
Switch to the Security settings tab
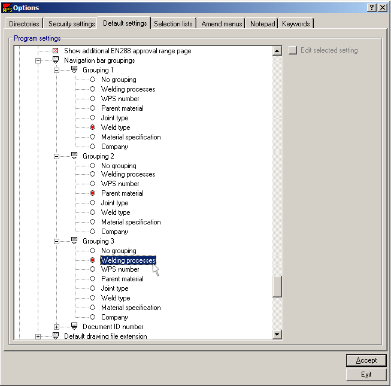(x=71, y=24)
